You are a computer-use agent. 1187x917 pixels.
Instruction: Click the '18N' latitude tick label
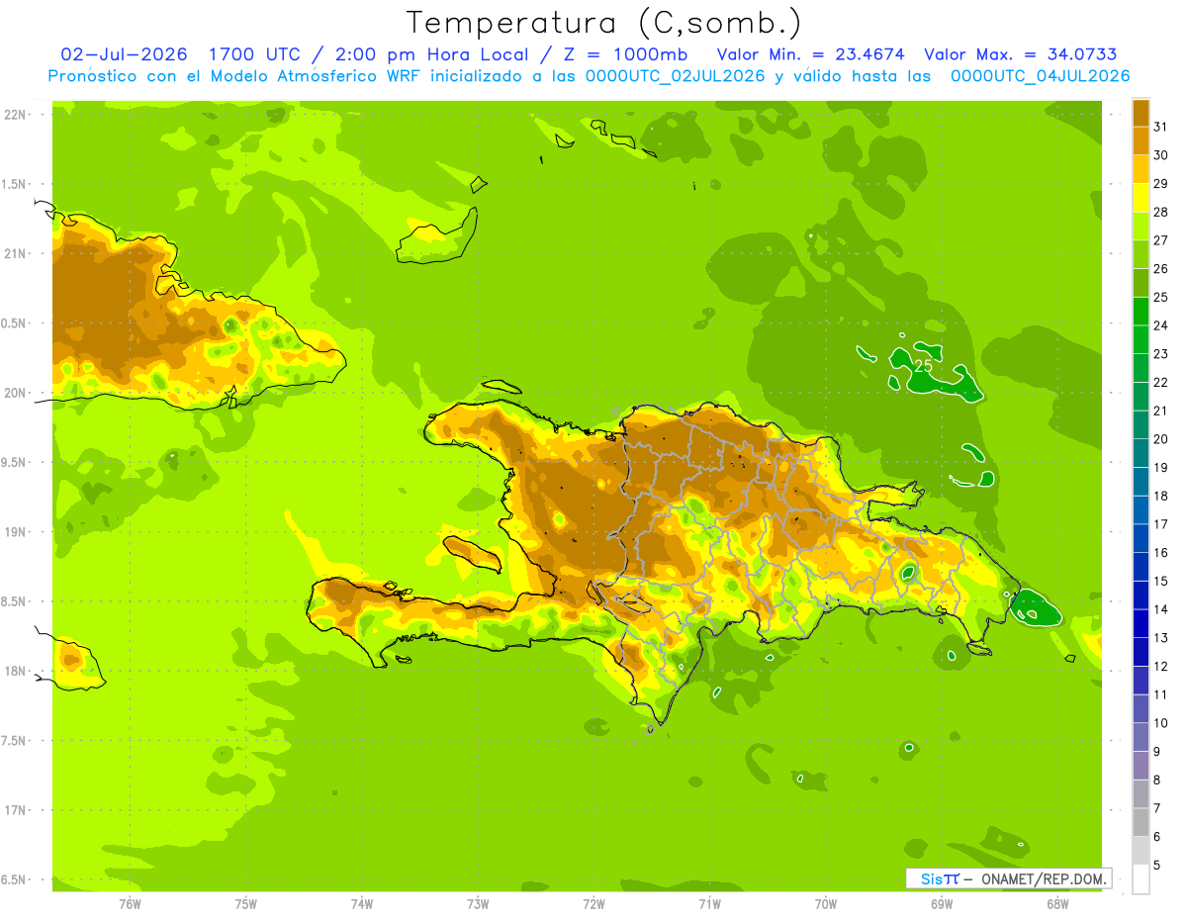pyautogui.click(x=17, y=671)
